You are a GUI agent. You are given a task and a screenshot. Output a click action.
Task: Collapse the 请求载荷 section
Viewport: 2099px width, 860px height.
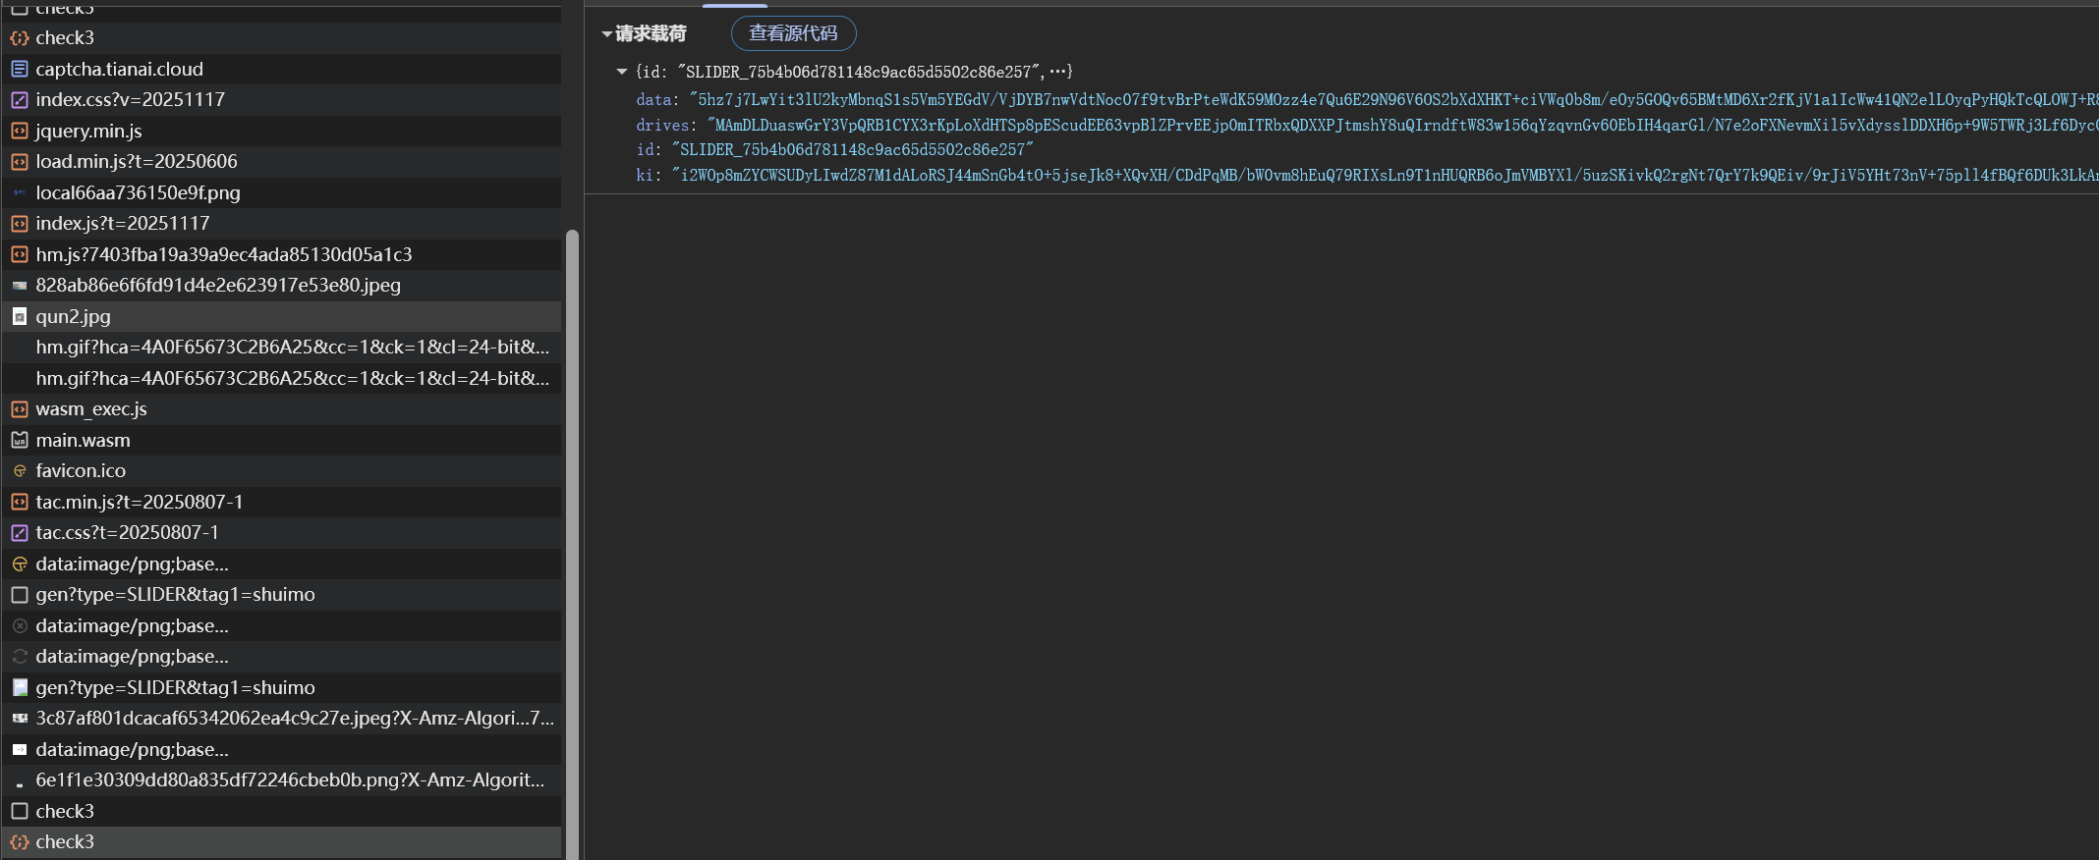607,34
